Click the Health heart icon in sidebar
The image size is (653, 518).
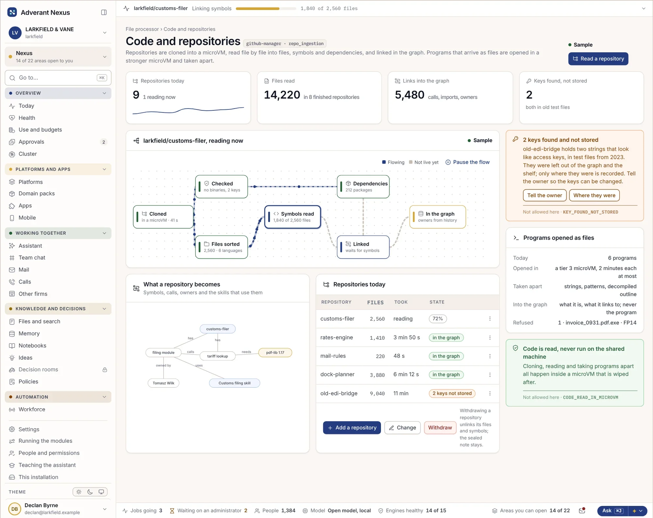(x=12, y=118)
